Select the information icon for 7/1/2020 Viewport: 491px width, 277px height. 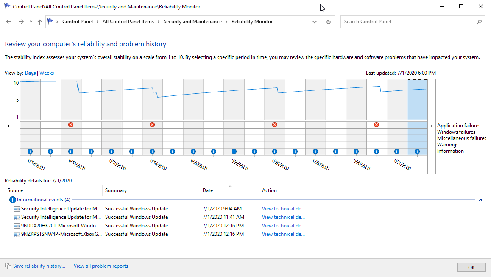tap(417, 151)
